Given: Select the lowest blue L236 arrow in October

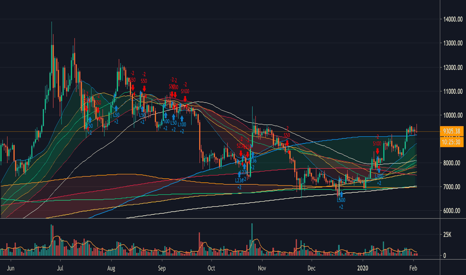Looking at the screenshot, I should (239, 174).
